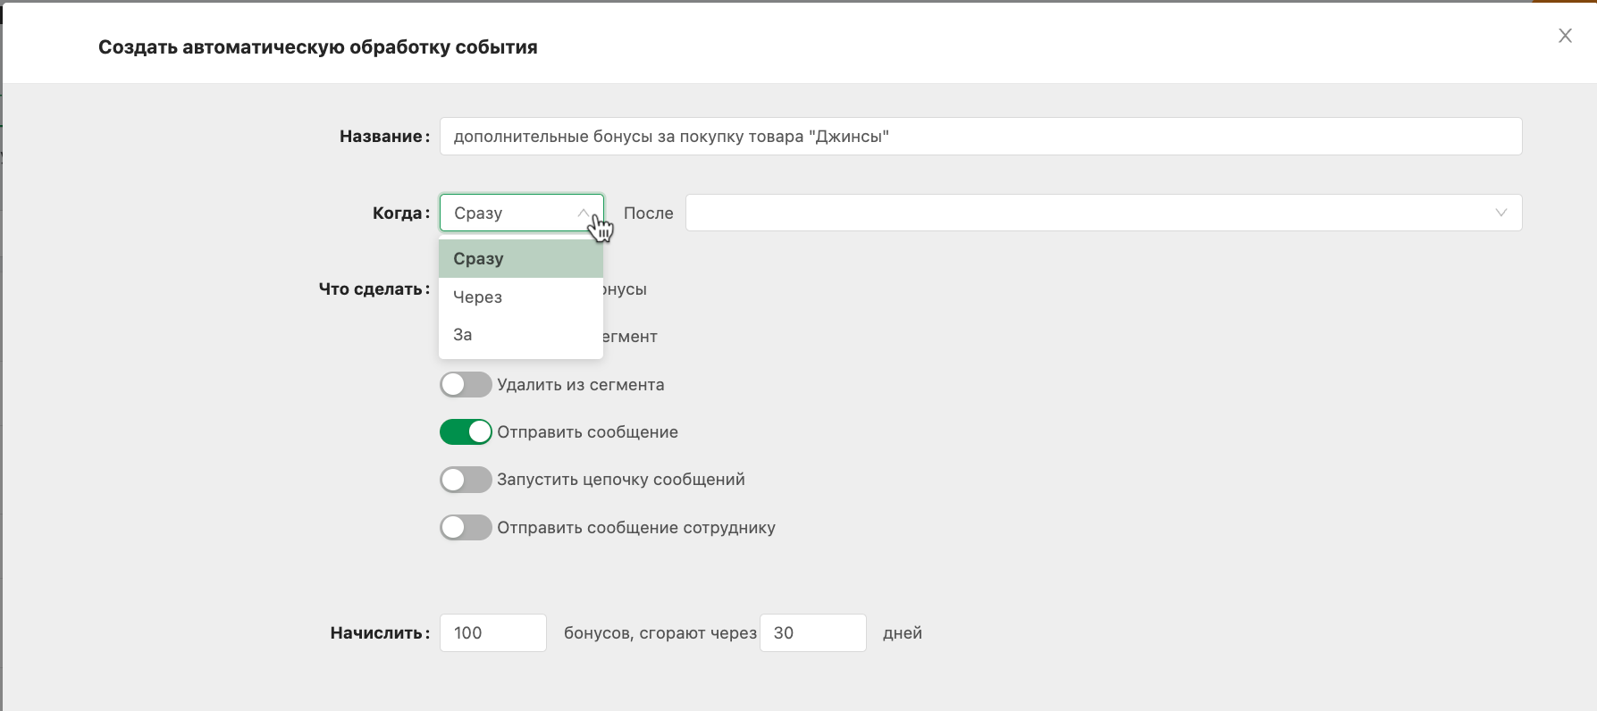Screen dimensions: 1597x711
Task: Choose "Через" from the dropdown list
Action: (521, 297)
